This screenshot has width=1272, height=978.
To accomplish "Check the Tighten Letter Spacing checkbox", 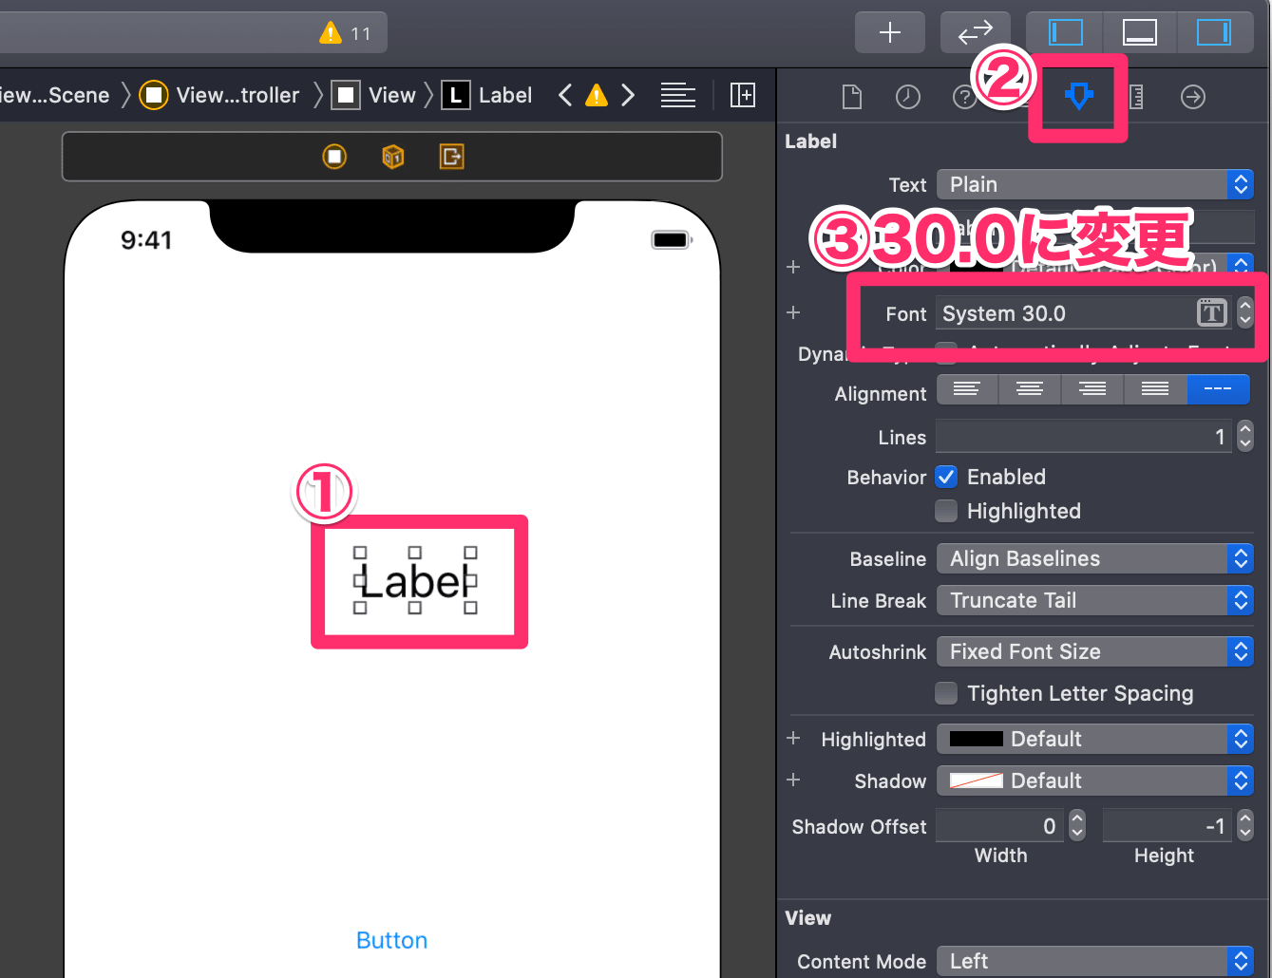I will point(946,693).
